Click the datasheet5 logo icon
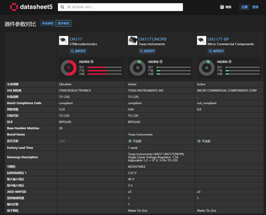Viewport: 266px width, 215px height. pos(14,7)
